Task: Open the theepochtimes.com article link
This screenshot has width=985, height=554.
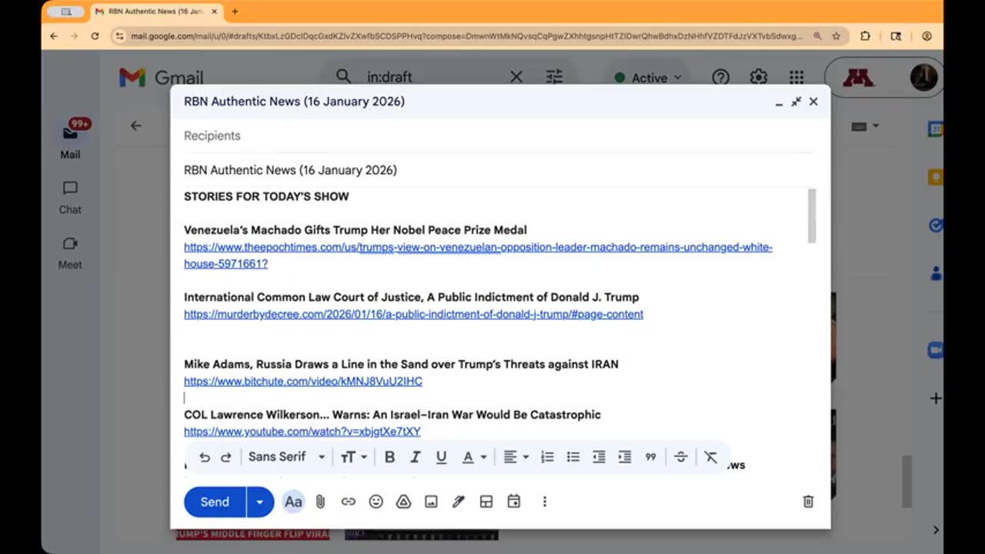Action: (x=478, y=255)
